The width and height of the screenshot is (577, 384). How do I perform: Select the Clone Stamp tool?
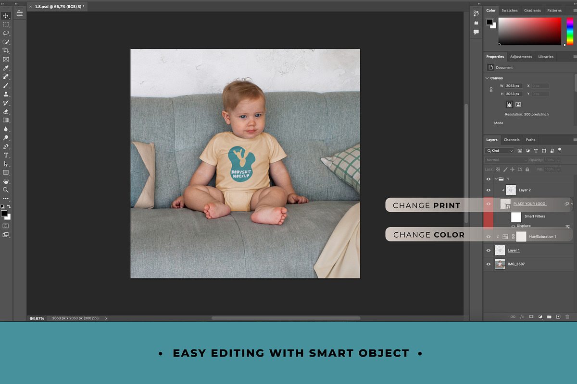6,94
